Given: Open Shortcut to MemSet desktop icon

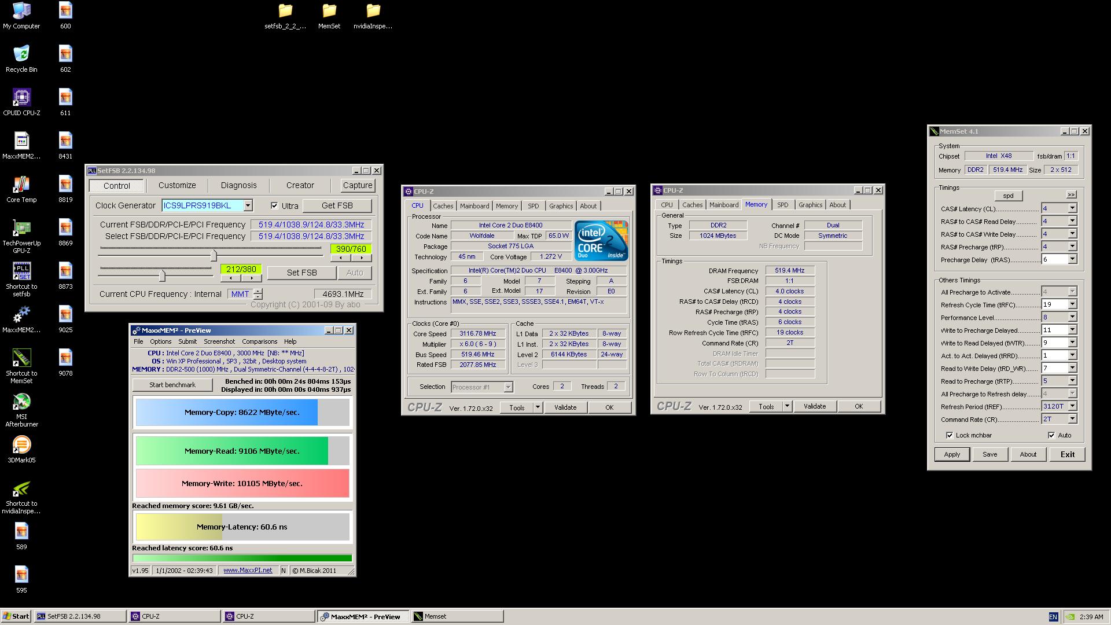Looking at the screenshot, I should click(21, 367).
